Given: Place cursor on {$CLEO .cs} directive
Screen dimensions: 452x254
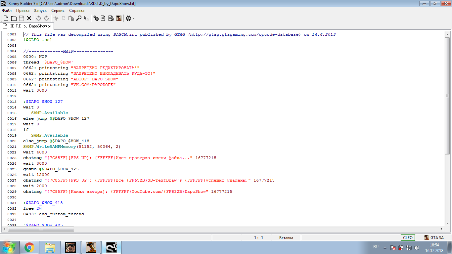Looking at the screenshot, I should [37, 40].
